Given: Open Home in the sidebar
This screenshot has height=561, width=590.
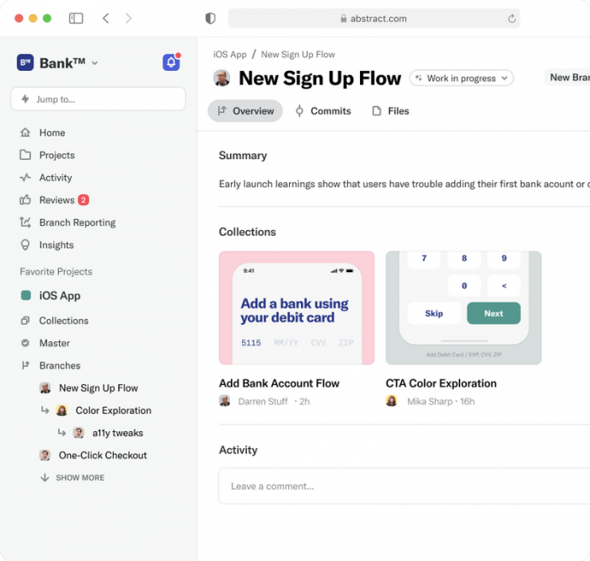Looking at the screenshot, I should (52, 133).
